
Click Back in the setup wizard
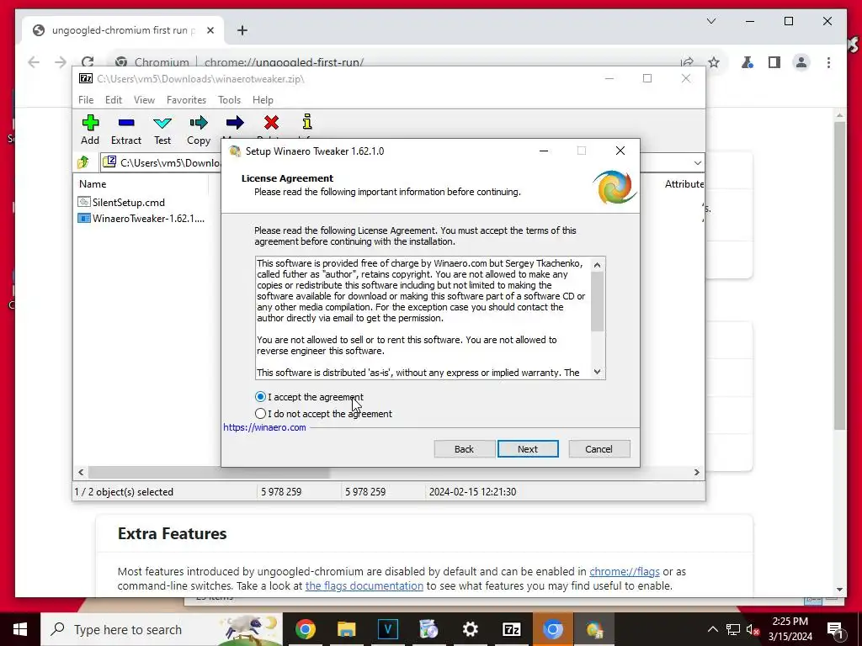click(464, 449)
